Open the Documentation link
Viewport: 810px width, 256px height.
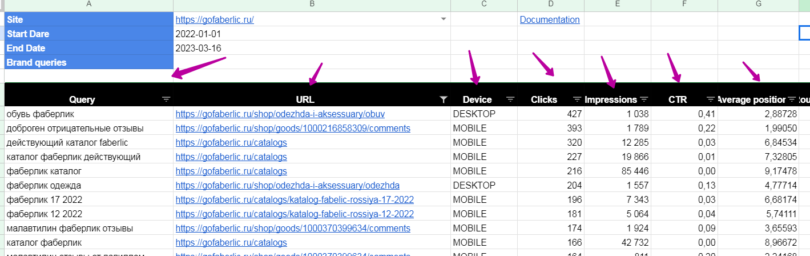(x=549, y=19)
